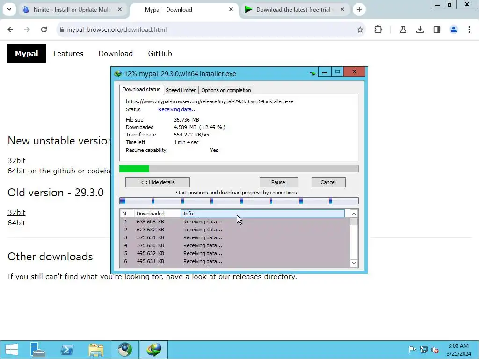
Task: Open Action Center flag tray icon
Action: tap(412, 350)
